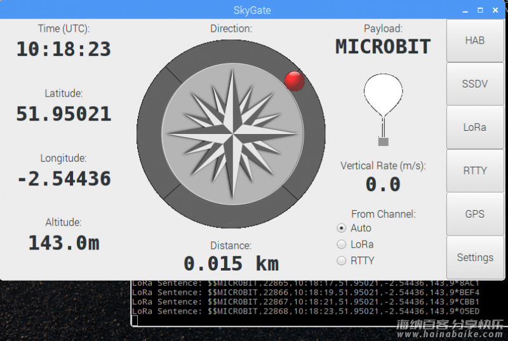Click the Vertical Rate (m/s) label

383,166
